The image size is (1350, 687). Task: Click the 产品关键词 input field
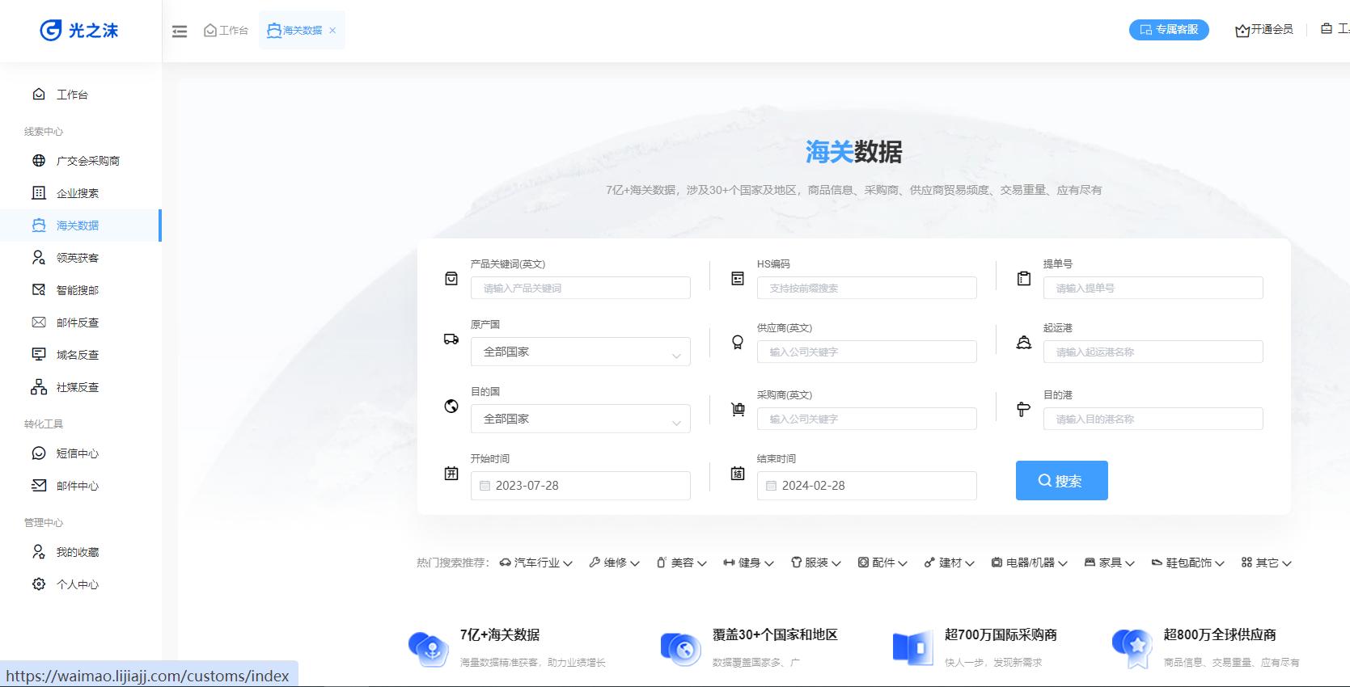click(580, 289)
